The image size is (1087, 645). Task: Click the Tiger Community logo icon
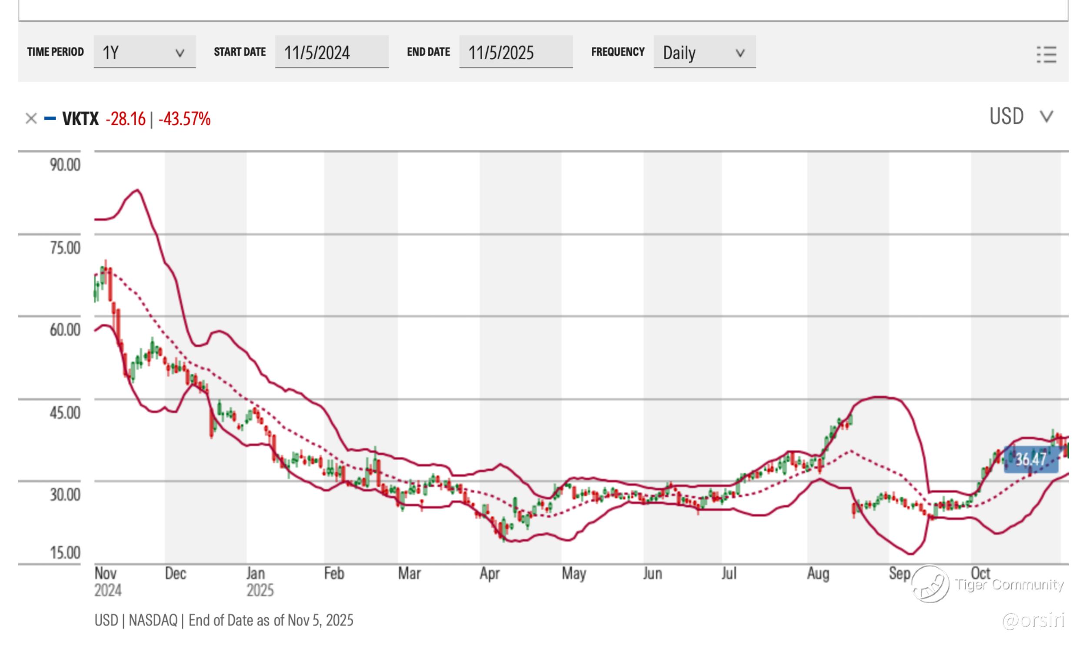tap(930, 584)
